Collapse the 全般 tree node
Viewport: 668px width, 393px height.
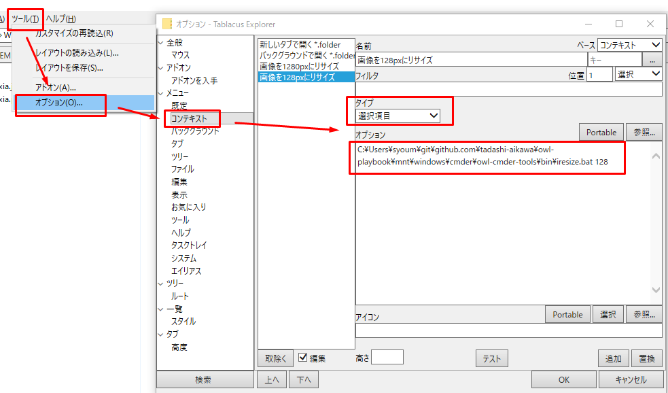(x=161, y=42)
